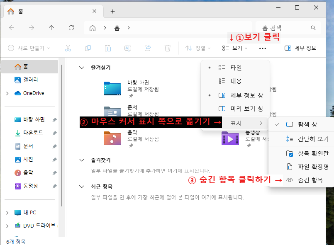The height and width of the screenshot is (245, 334).
Task: Select 내용 view layout
Action: [235, 81]
